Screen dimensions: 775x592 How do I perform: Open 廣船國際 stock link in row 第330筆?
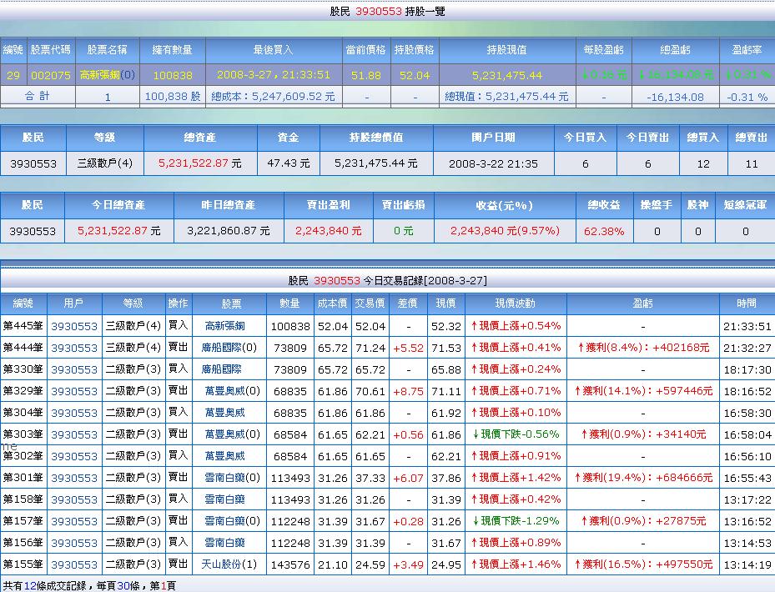pyautogui.click(x=221, y=369)
